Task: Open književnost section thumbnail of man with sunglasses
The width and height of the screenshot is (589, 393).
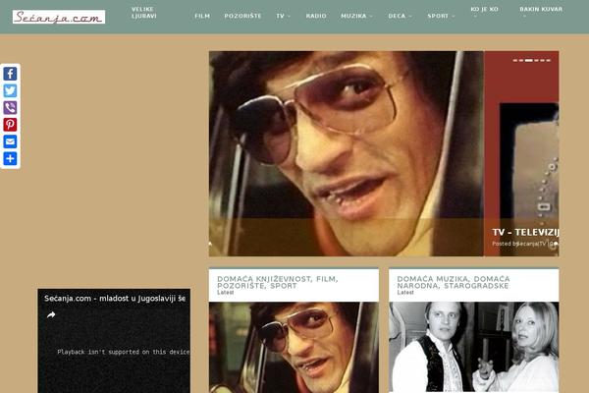Action: click(294, 347)
